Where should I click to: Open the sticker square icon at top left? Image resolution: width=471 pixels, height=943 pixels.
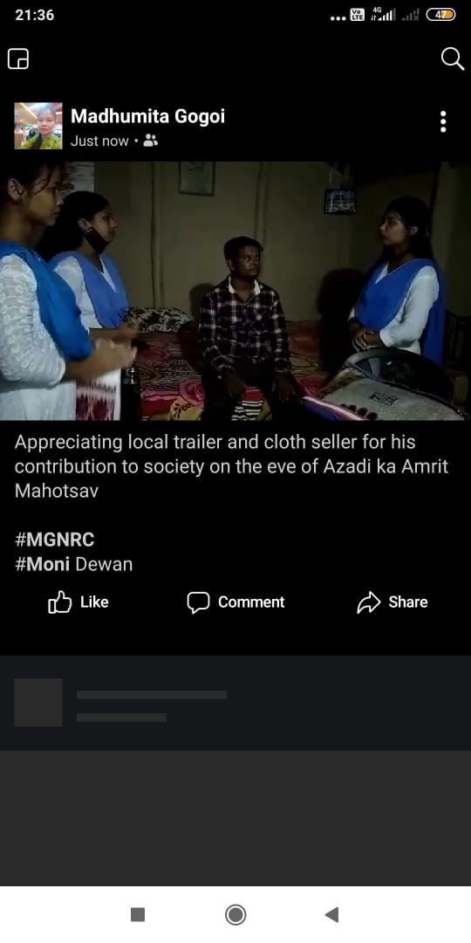pos(18,59)
